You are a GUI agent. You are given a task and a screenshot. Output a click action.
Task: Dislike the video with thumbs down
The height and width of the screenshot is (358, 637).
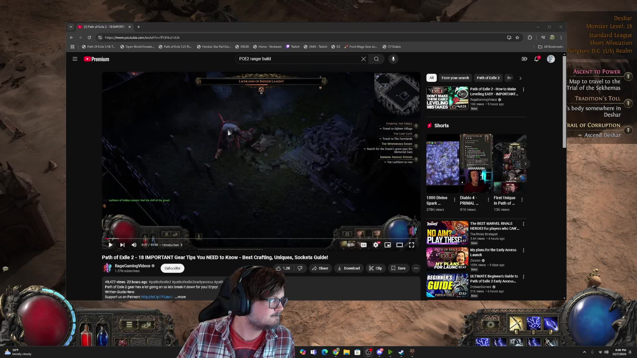300,268
